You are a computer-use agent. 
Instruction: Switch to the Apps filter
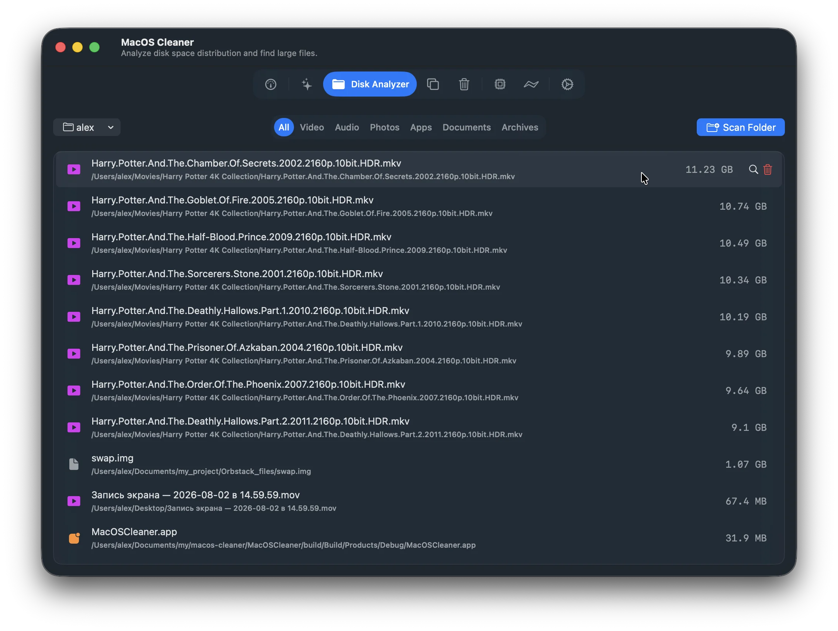(x=420, y=127)
